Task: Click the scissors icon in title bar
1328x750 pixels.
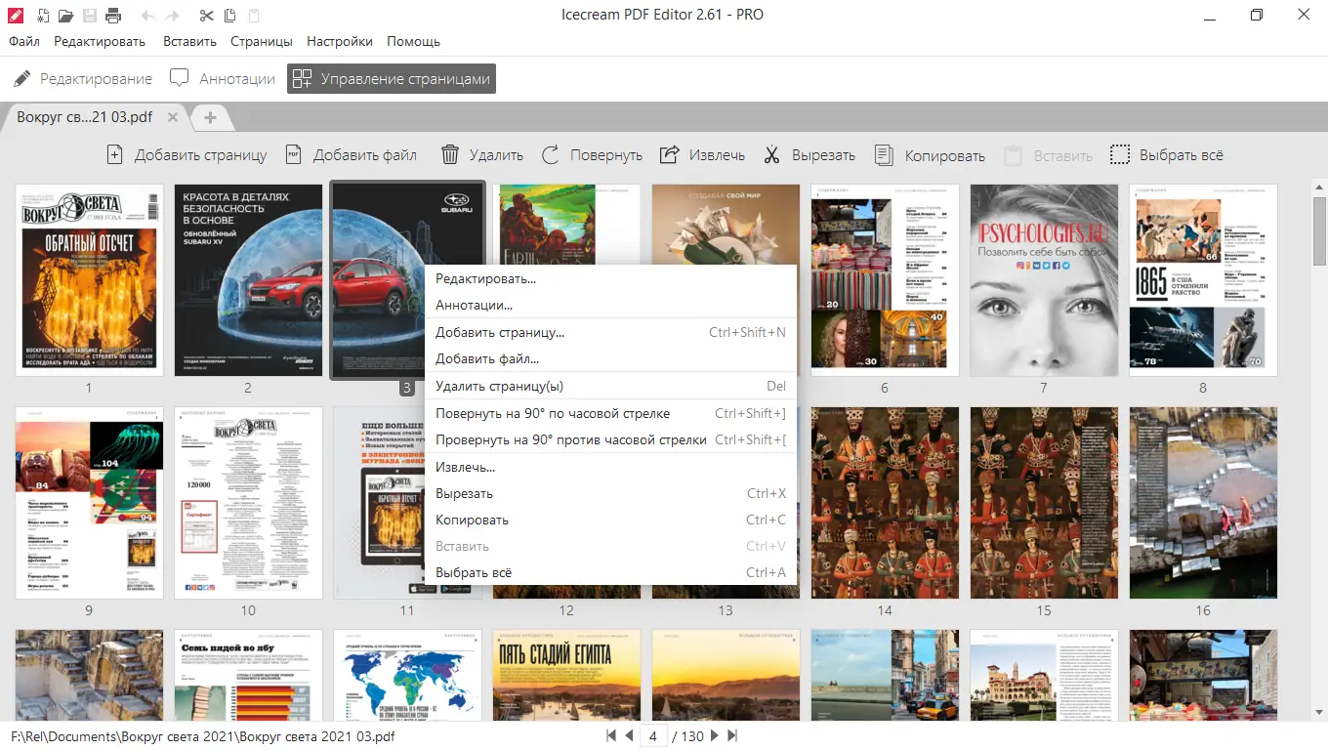Action: 206,15
